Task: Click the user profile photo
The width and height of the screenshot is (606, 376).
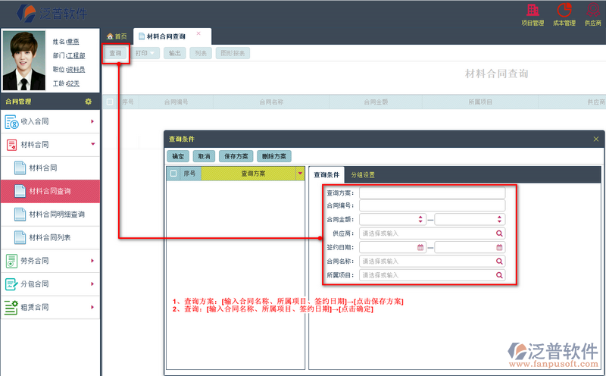Action: tap(24, 61)
